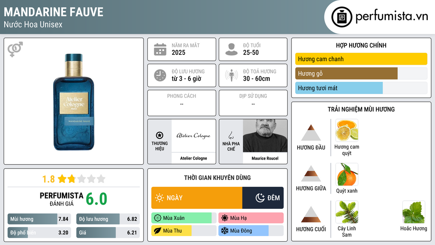Screen dimensions: 435x245
Task: Click the sillage person icon beside Độ toả hương
Action: (x=232, y=75)
